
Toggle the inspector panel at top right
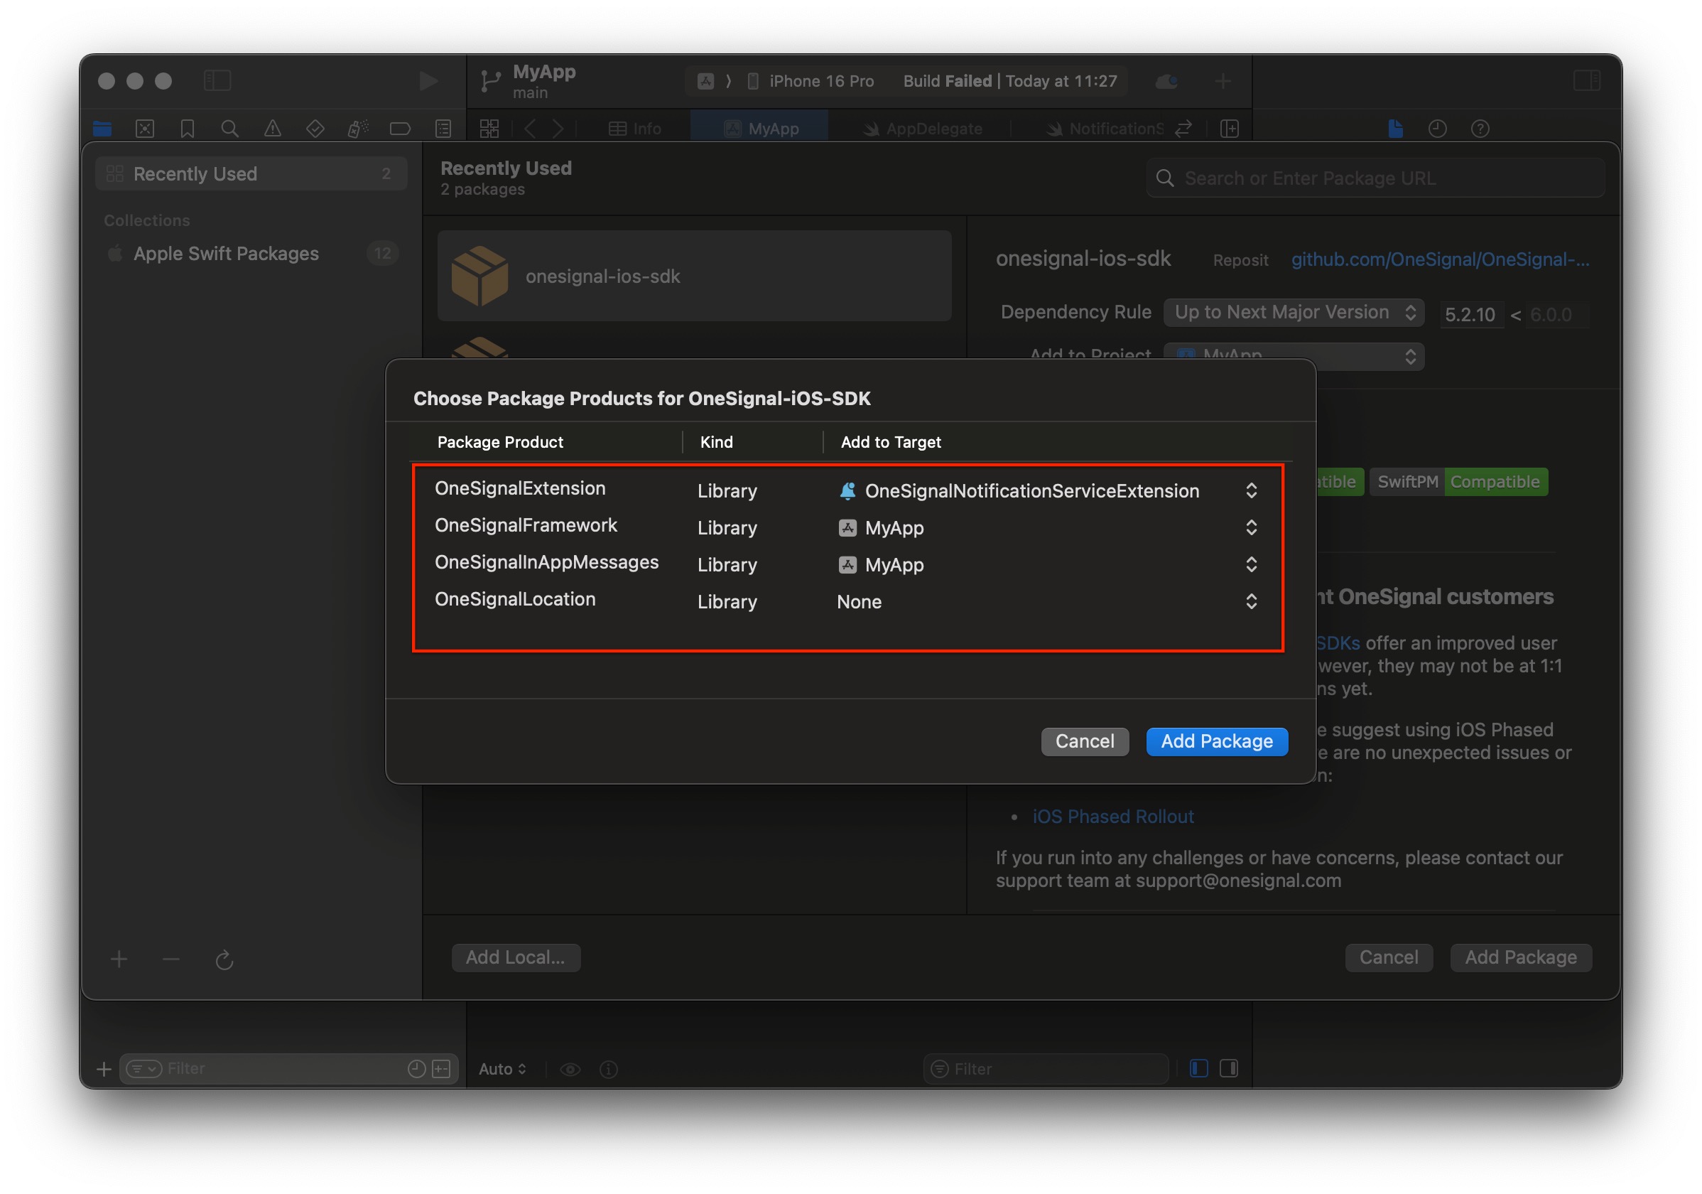coord(1586,80)
